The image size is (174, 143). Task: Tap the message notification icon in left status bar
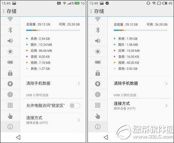point(59,3)
